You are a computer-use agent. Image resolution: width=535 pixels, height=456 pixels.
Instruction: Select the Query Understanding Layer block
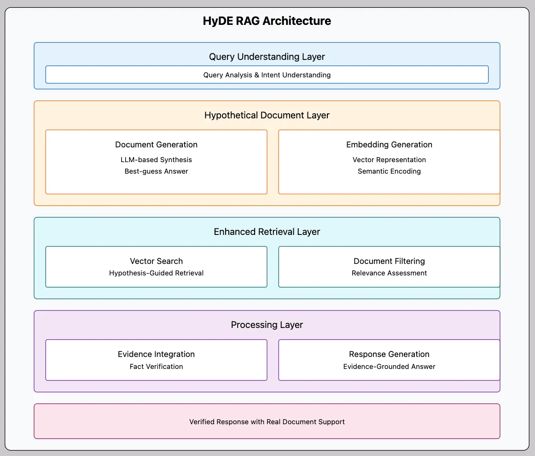pyautogui.click(x=267, y=57)
